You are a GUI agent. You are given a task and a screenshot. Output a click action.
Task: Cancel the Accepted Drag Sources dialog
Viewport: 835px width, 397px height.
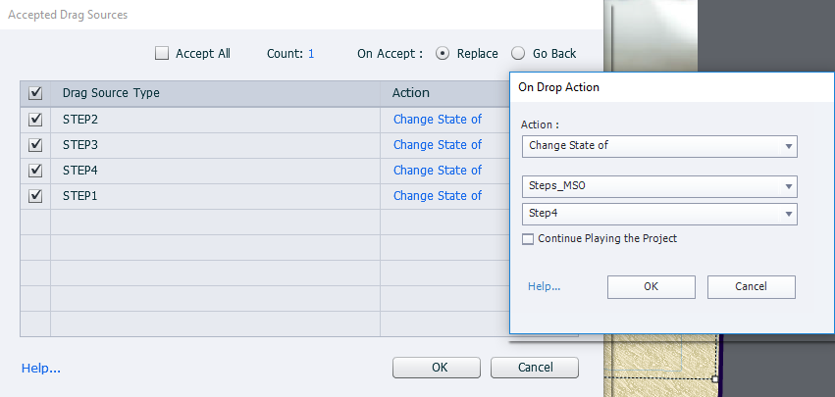pos(535,368)
